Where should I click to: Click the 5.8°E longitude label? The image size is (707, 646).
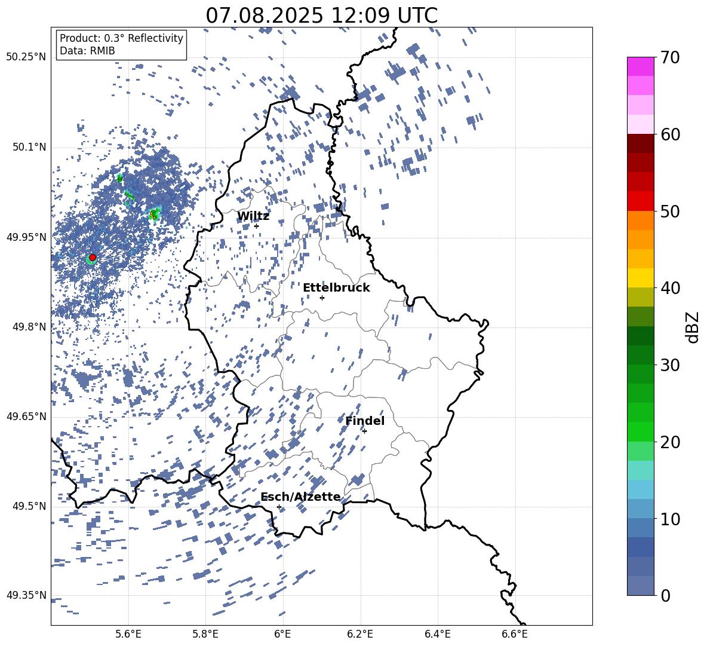205,635
